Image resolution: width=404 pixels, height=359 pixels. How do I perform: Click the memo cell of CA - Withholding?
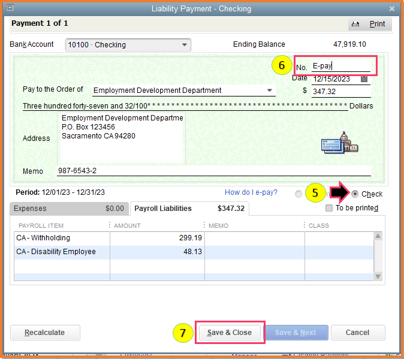click(x=255, y=238)
